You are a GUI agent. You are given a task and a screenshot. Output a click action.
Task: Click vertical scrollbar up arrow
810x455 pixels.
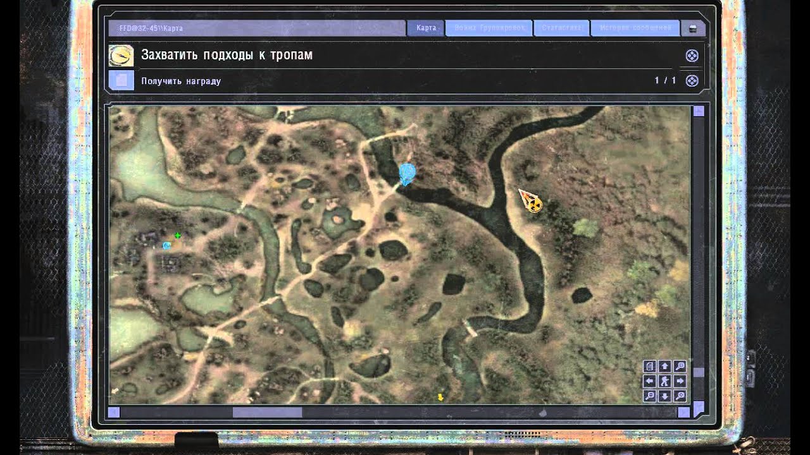pos(699,111)
